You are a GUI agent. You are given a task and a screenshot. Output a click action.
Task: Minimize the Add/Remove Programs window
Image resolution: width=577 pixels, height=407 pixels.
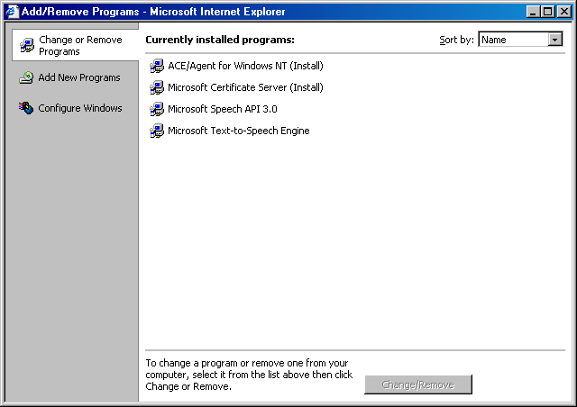point(533,12)
